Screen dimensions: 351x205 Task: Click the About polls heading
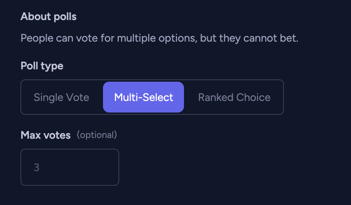tap(49, 17)
